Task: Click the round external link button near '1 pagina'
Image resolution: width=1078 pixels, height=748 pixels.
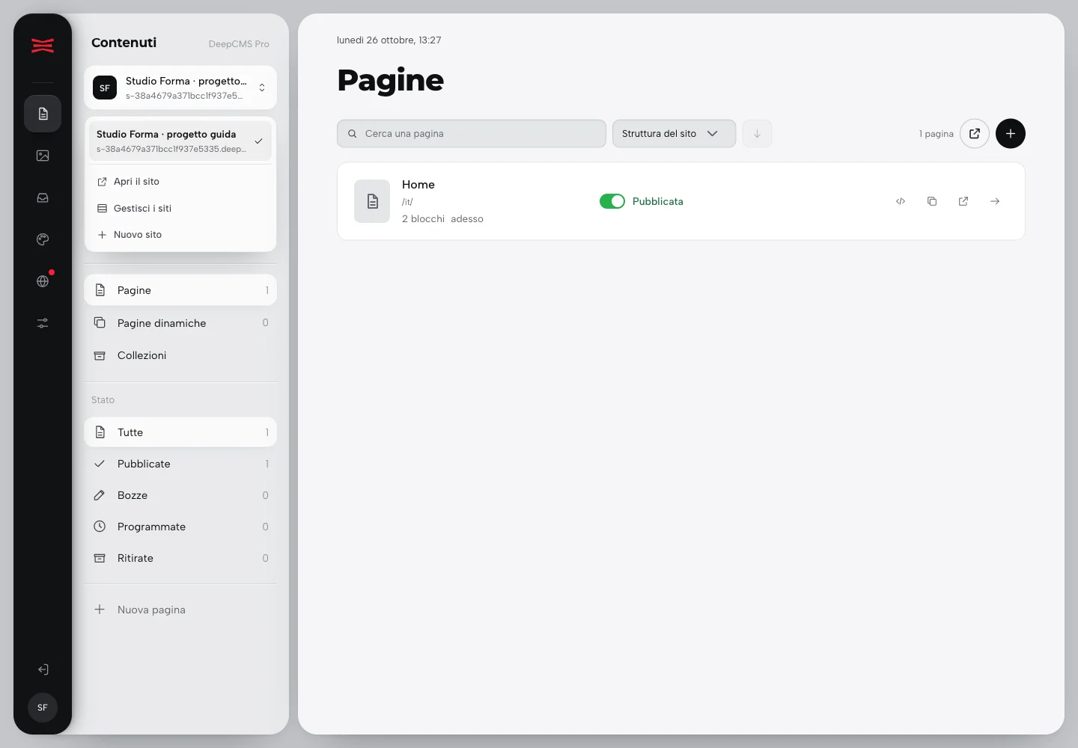Action: click(x=975, y=134)
